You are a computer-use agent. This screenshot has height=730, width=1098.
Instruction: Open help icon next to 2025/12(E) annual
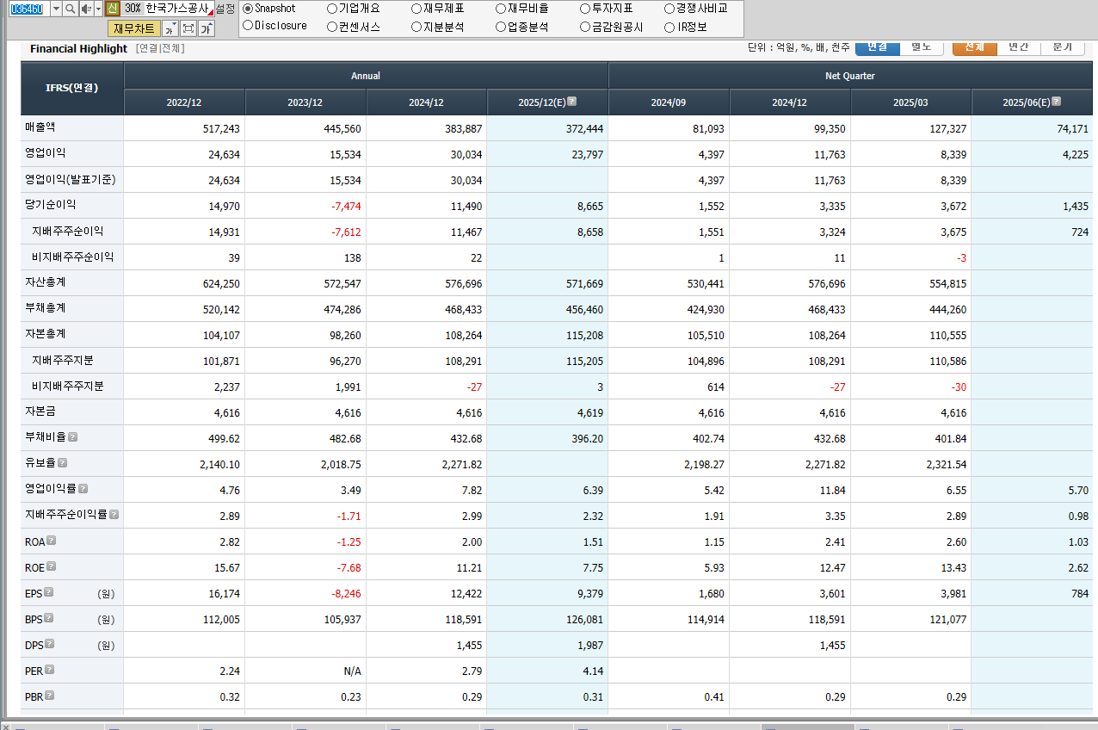click(x=572, y=102)
